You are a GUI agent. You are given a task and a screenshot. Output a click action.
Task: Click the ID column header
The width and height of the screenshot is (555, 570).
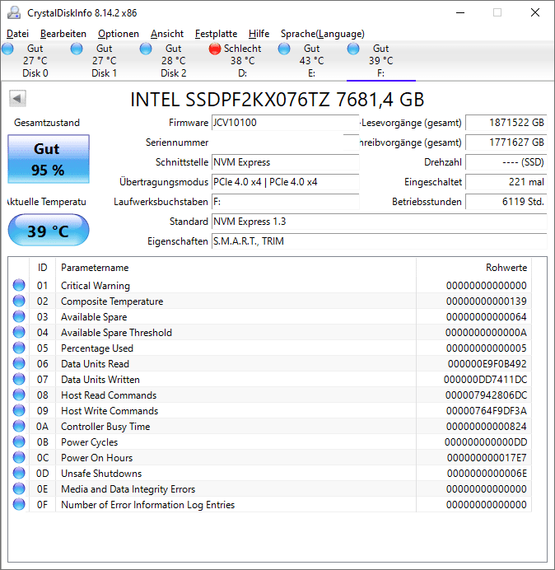coord(42,268)
